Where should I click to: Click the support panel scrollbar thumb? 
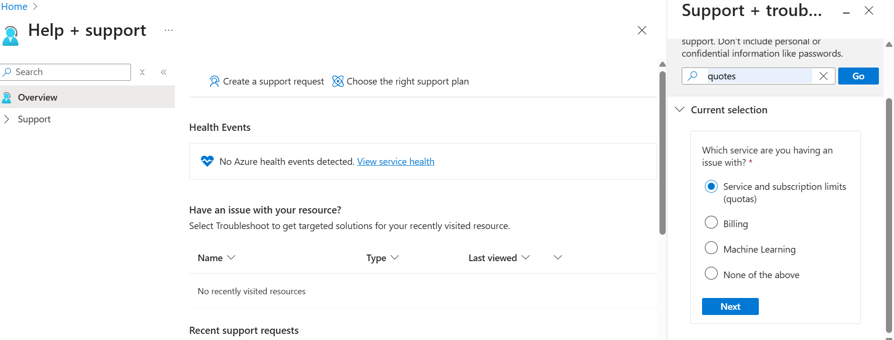[889, 216]
